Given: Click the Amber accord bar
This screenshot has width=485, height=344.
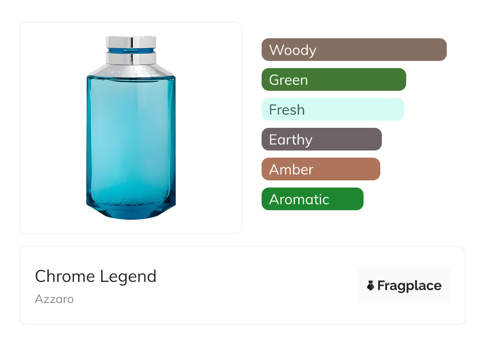Looking at the screenshot, I should tap(321, 169).
